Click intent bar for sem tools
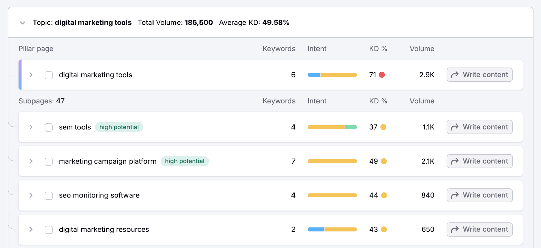Image resolution: width=541 pixels, height=248 pixels. pyautogui.click(x=332, y=127)
